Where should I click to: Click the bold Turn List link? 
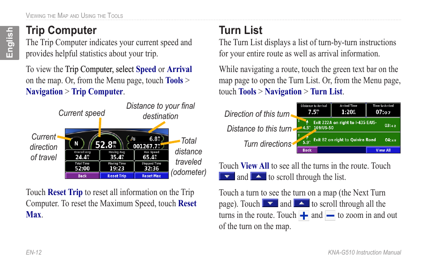click(326, 91)
